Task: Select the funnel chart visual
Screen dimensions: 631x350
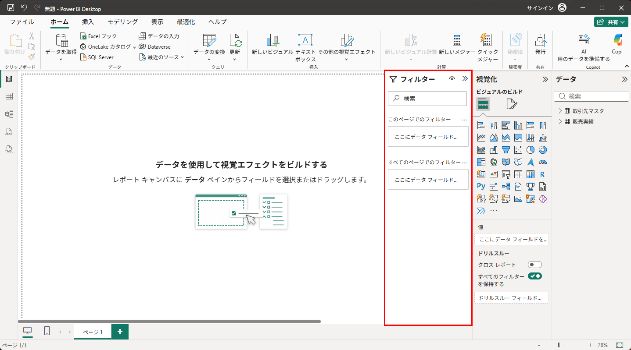Action: (x=506, y=150)
